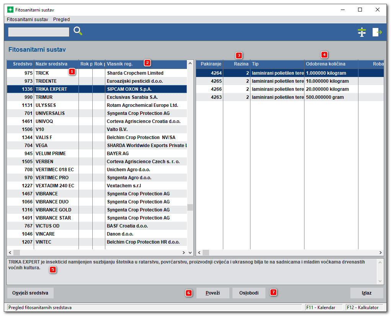Screen dimensions: 391x316
Task: Click the BASF Croatia d.o.o. cell
Action: click(x=146, y=226)
